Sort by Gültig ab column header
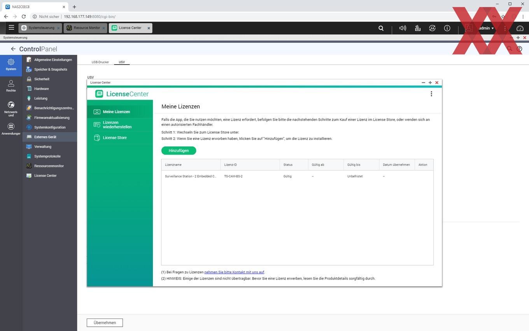This screenshot has width=529, height=331. tap(326, 165)
